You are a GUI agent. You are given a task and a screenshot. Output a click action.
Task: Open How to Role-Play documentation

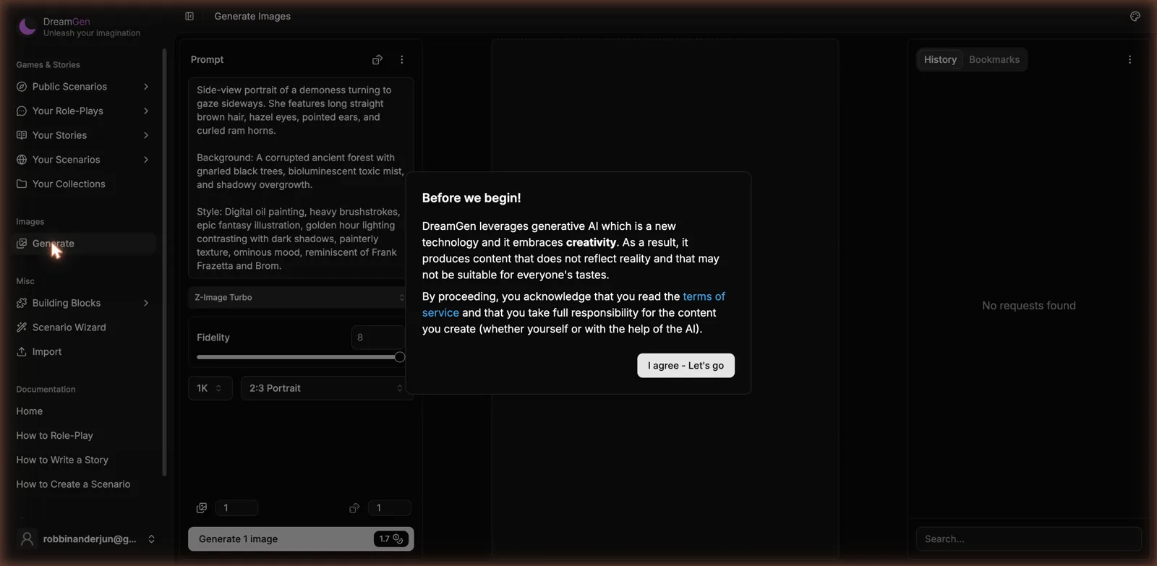[55, 436]
